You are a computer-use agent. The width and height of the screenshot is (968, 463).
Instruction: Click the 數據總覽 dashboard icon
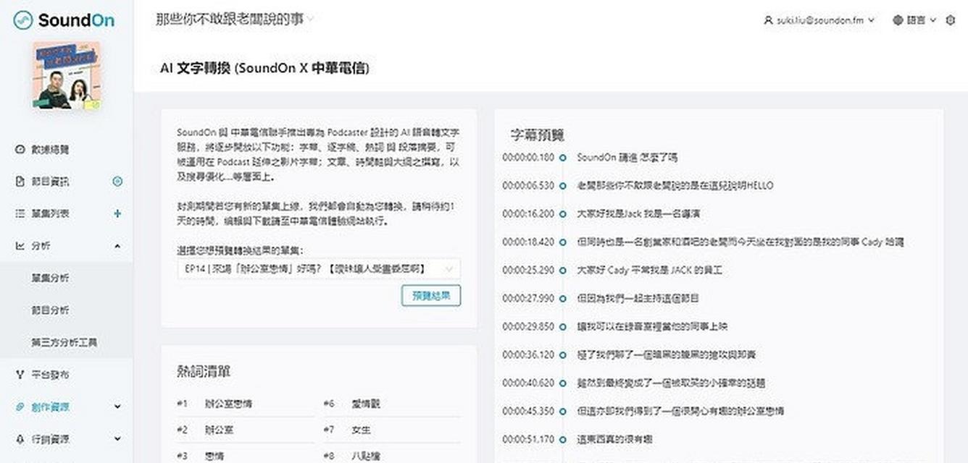pos(20,149)
